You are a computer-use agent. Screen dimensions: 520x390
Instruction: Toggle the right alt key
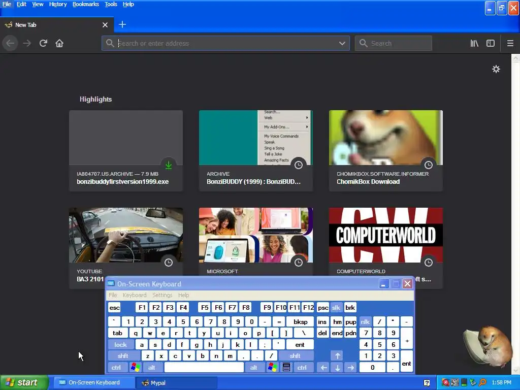click(254, 368)
